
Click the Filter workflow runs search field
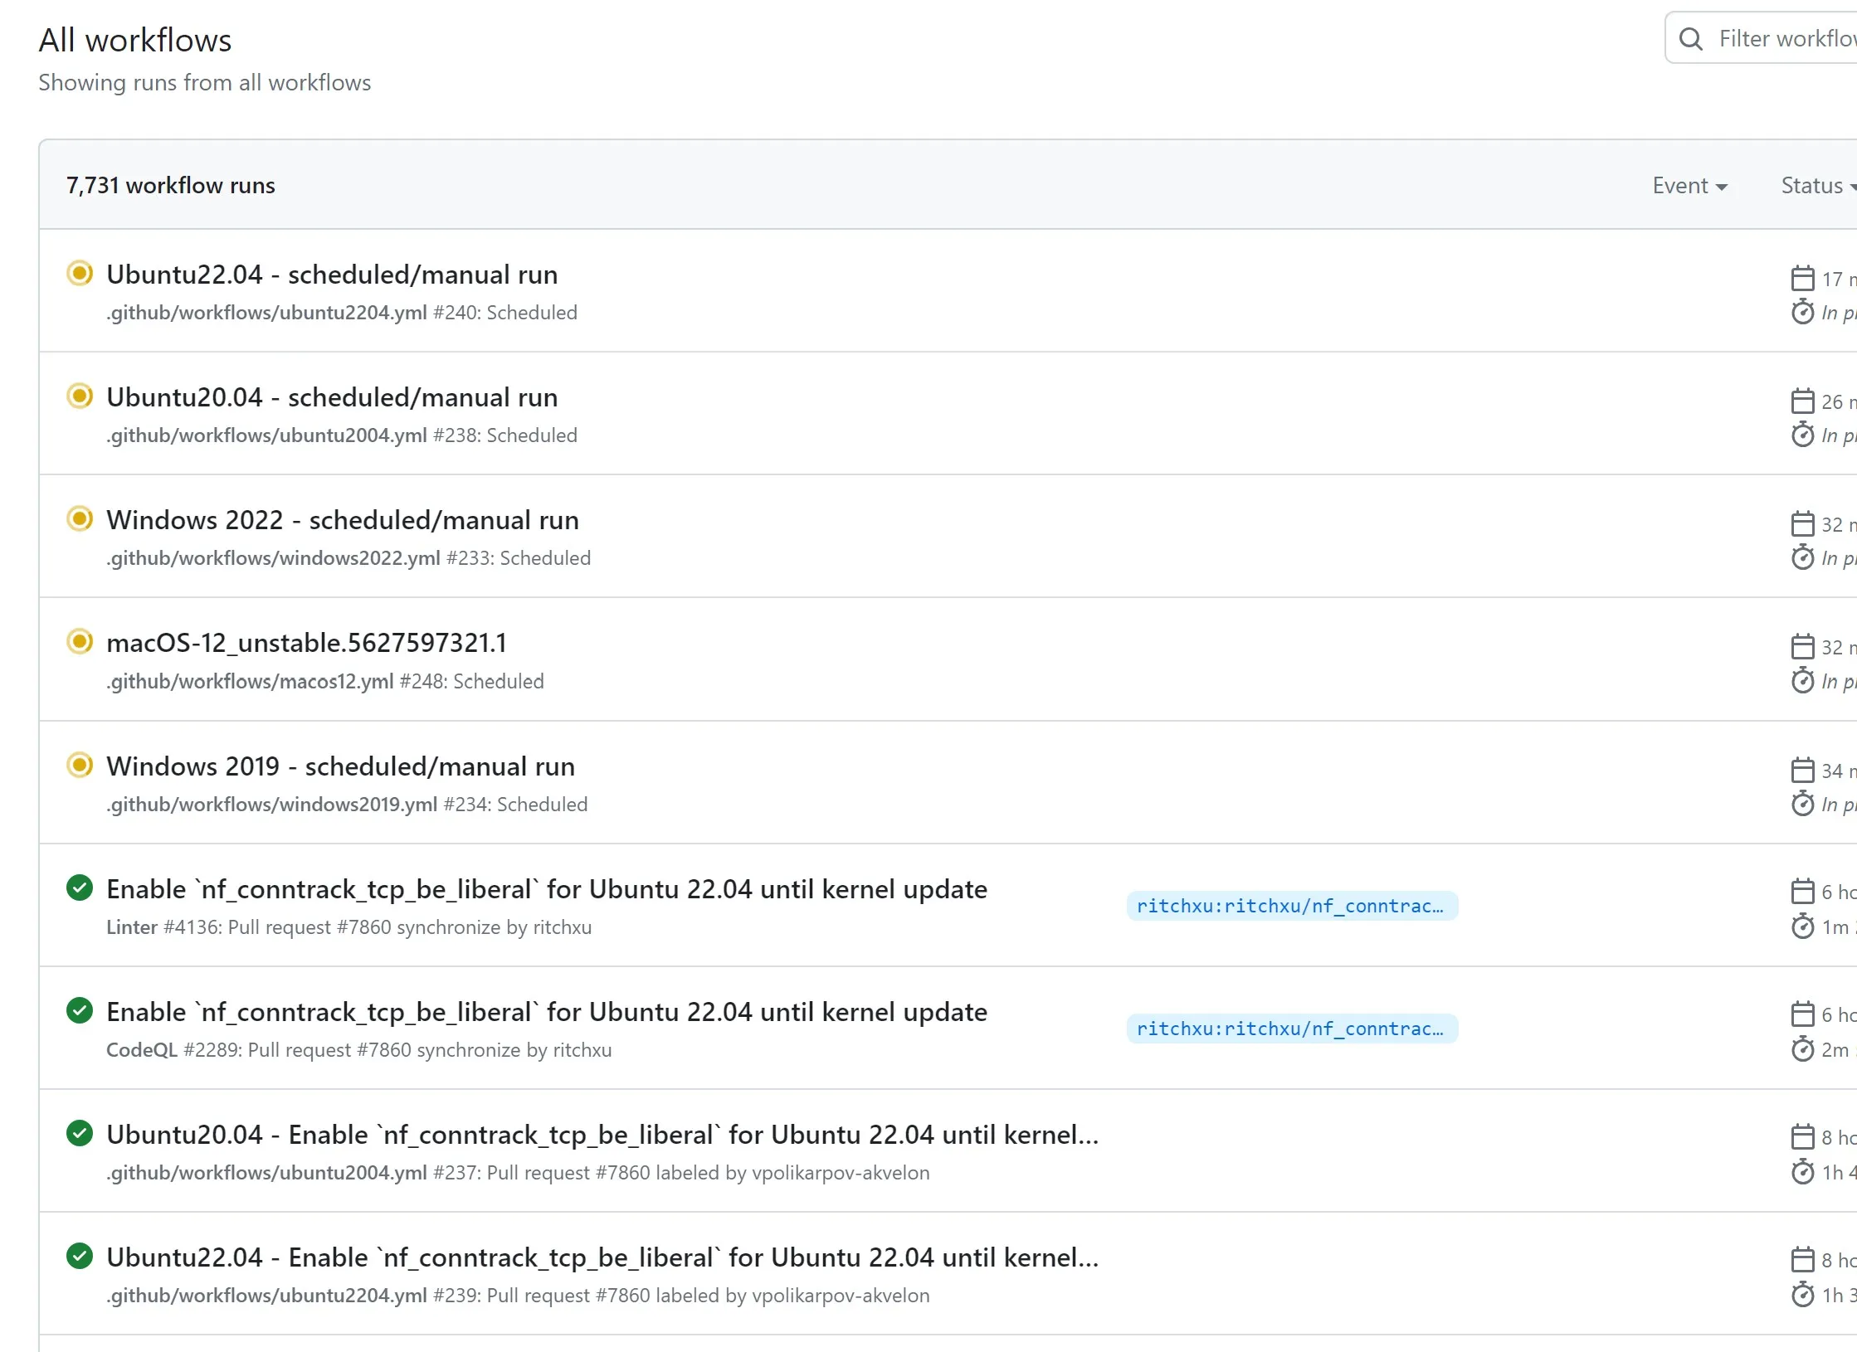pyautogui.click(x=1784, y=38)
